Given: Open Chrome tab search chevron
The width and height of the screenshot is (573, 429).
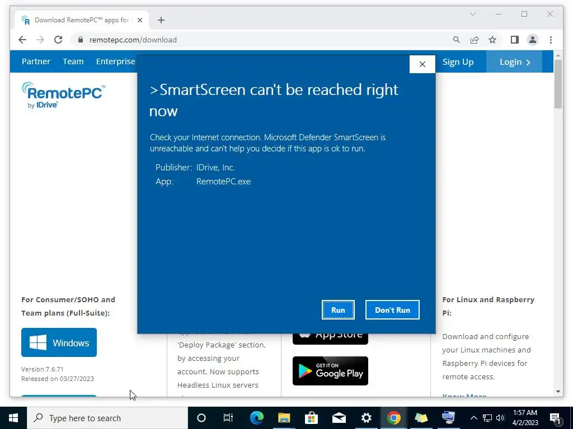Looking at the screenshot, I should tap(472, 14).
